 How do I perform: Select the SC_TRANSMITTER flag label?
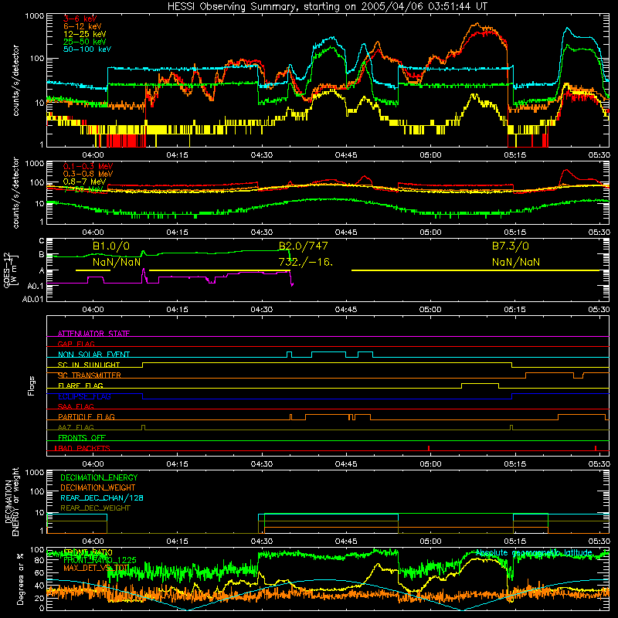(90, 375)
